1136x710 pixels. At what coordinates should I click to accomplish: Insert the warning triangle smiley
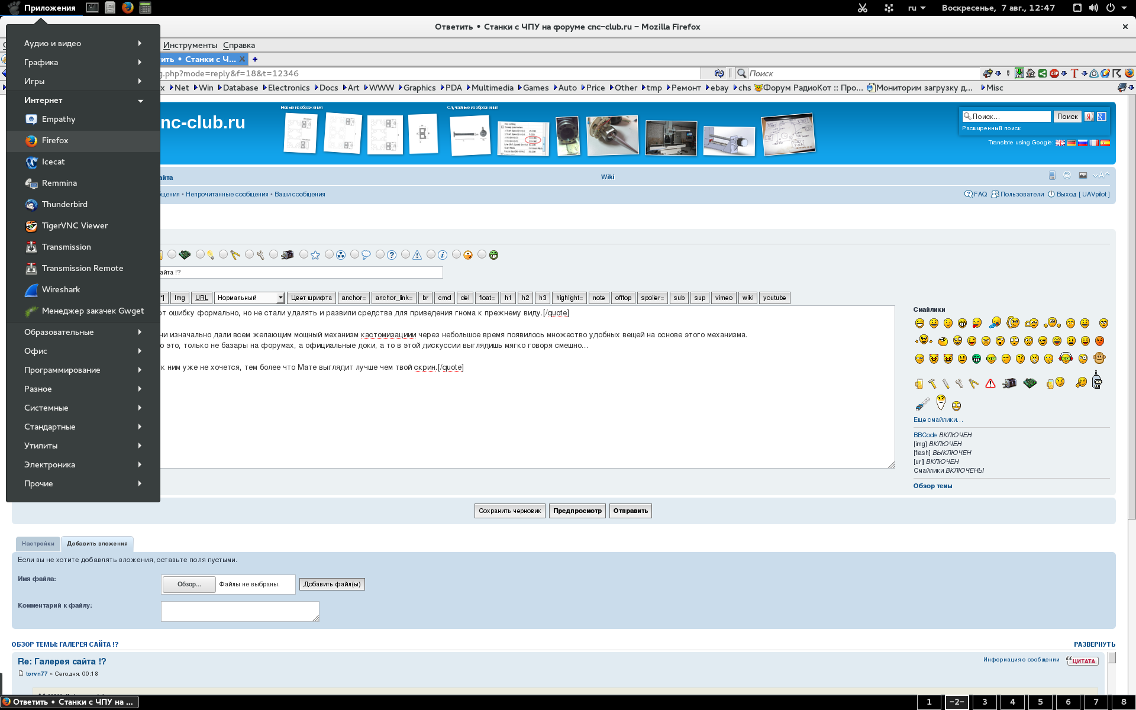tap(990, 383)
